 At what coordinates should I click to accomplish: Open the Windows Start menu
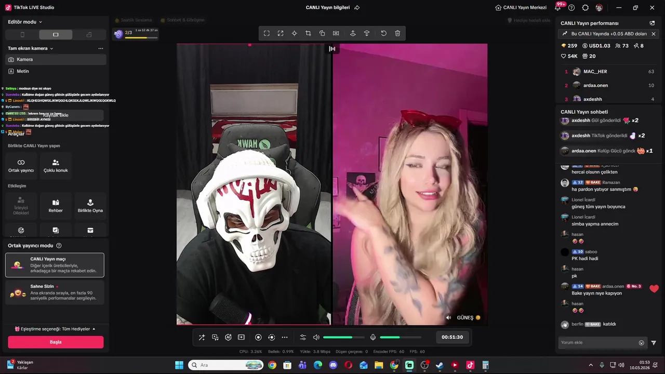[x=179, y=365]
